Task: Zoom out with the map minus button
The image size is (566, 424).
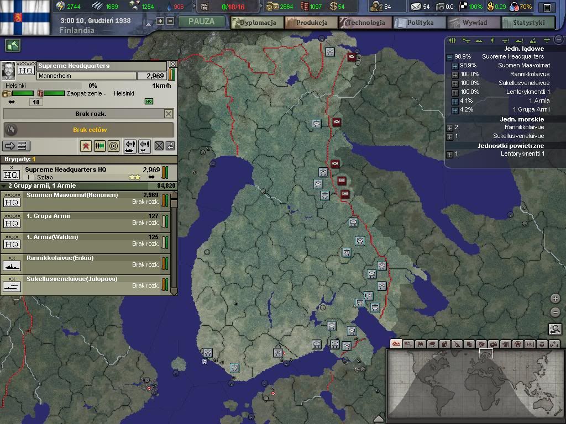Action: 555,312
